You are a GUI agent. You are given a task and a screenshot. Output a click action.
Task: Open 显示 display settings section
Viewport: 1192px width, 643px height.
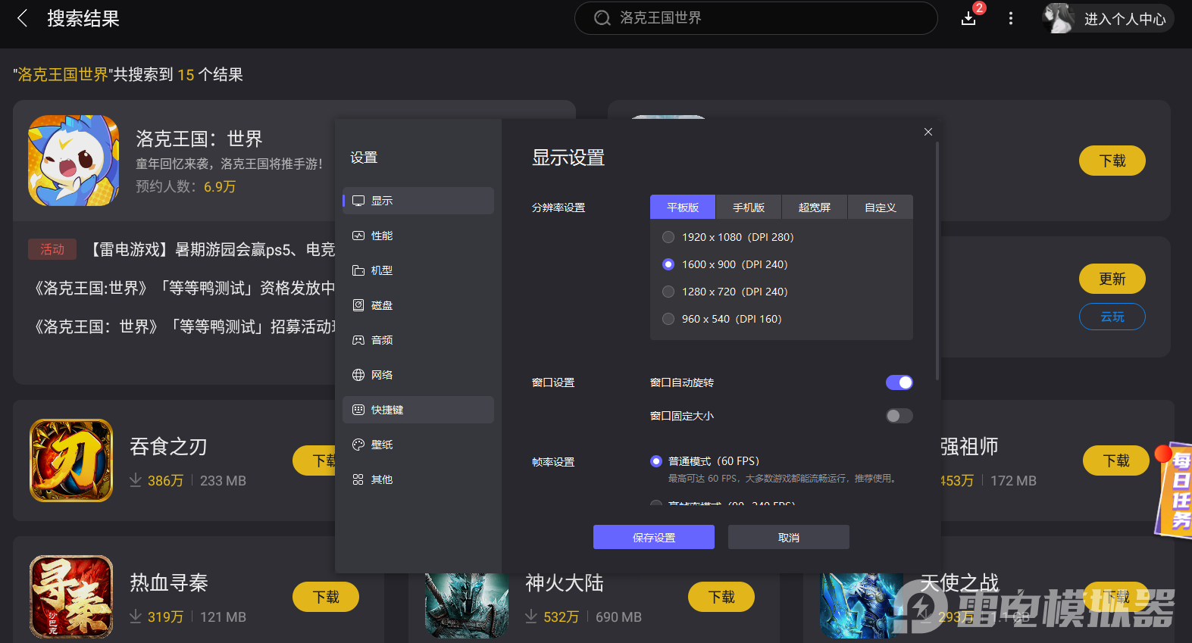(418, 201)
